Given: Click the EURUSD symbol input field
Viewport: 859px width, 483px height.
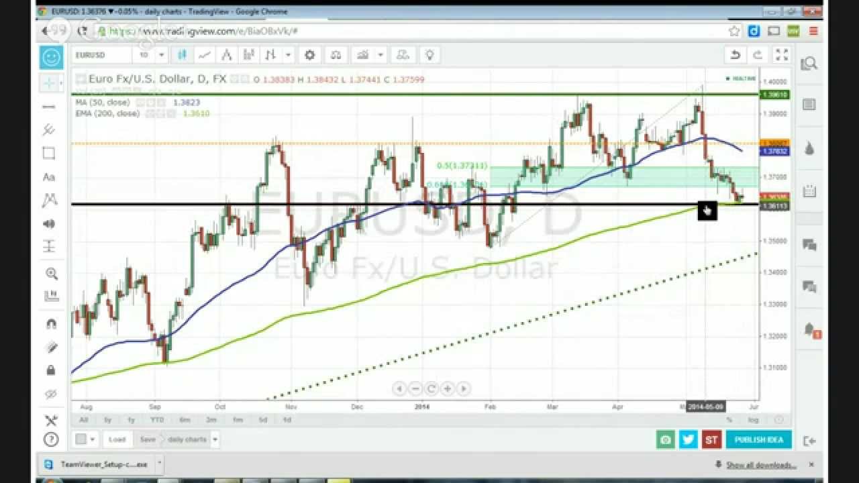Looking at the screenshot, I should coord(101,55).
